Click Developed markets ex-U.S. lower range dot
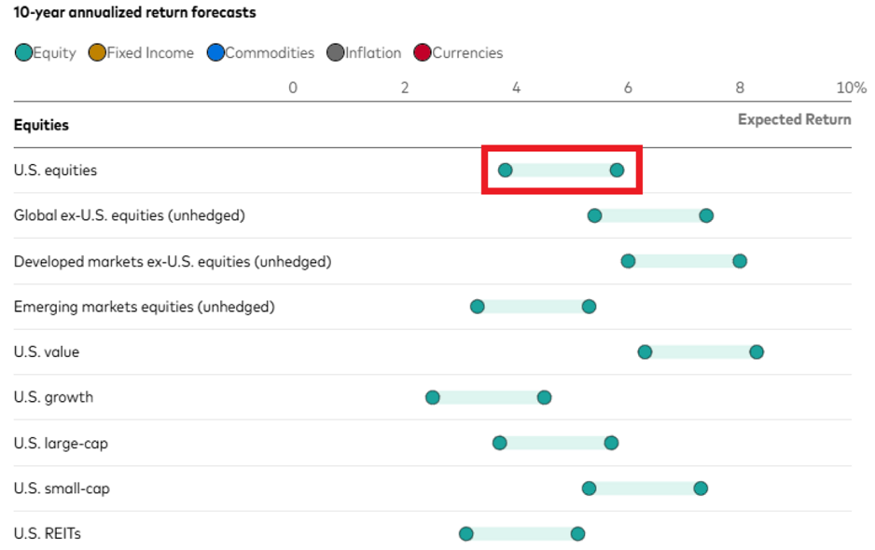 628,261
